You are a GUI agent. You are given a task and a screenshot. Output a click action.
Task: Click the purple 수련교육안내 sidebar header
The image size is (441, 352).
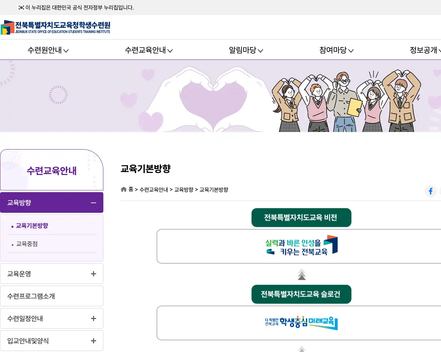pos(51,170)
